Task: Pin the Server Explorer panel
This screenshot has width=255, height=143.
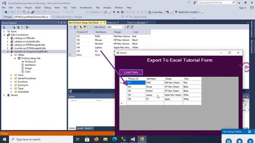Action: point(61,23)
